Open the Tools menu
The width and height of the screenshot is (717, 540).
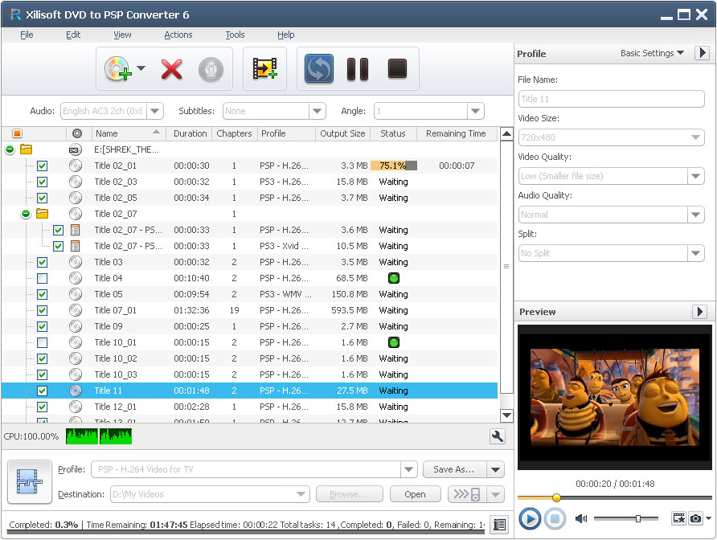click(x=235, y=35)
